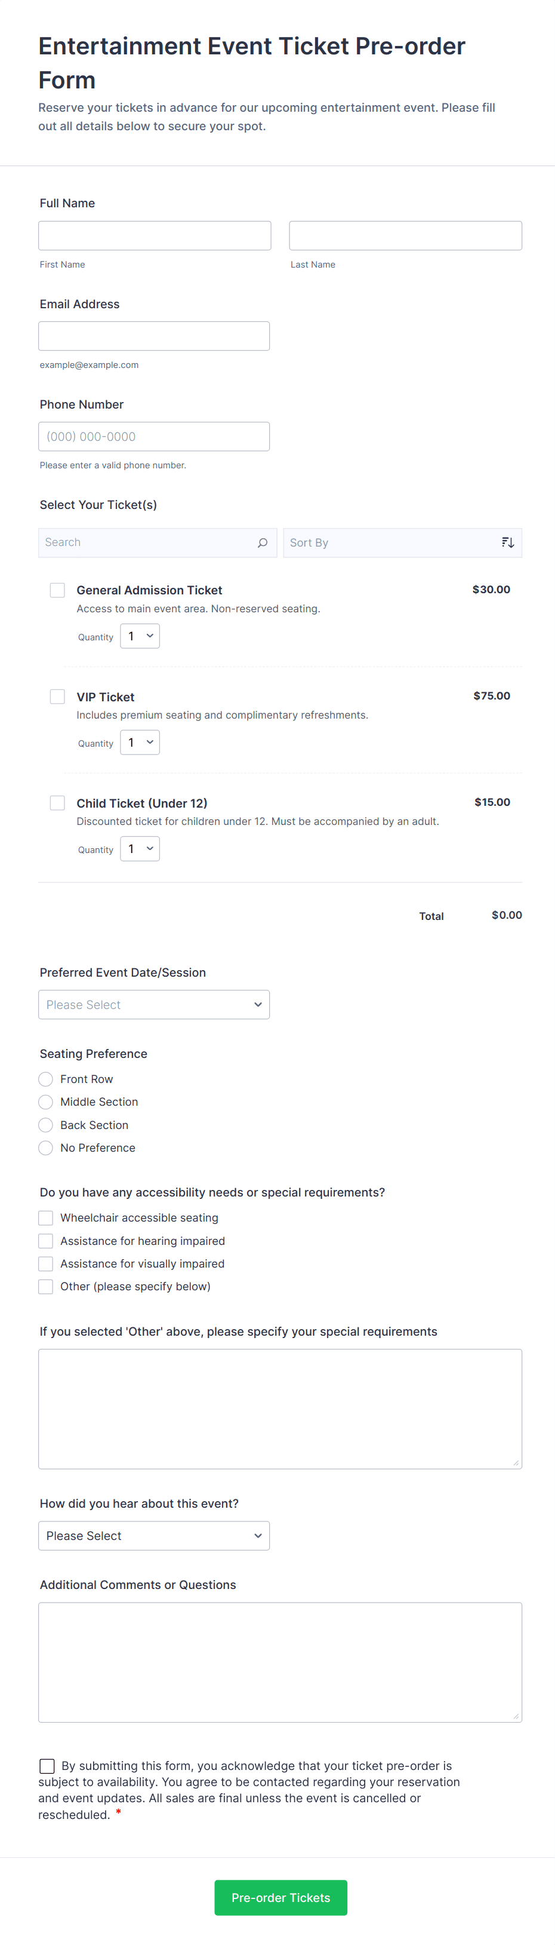
Task: Open the Preferred Event Date/Session dropdown
Action: (x=154, y=1004)
